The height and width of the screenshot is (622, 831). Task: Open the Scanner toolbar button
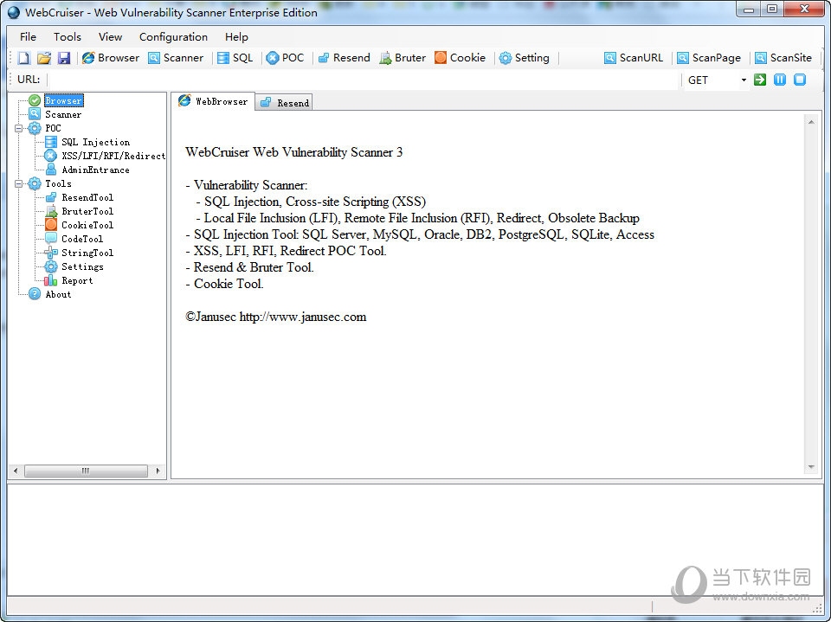click(x=176, y=58)
